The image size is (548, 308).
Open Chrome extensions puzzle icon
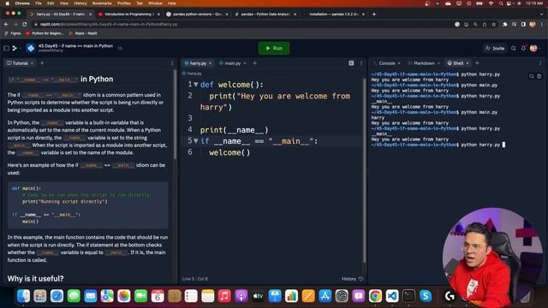504,24
